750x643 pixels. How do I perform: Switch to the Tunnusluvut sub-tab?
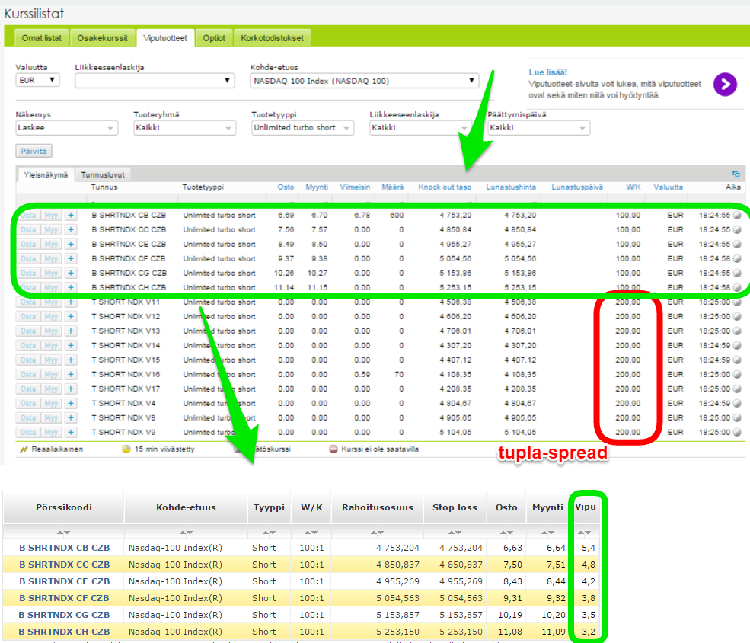click(x=103, y=174)
